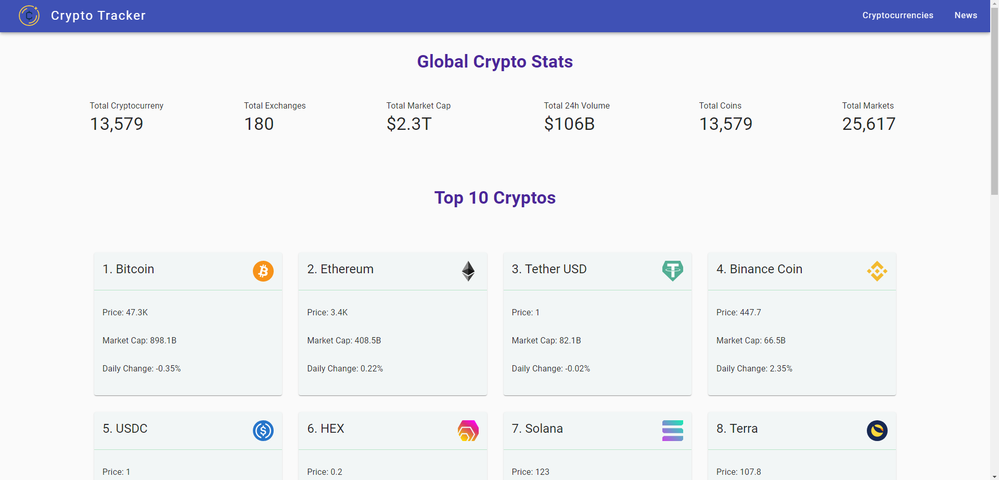Click the Bitcoin coin icon
The image size is (999, 480).
263,271
